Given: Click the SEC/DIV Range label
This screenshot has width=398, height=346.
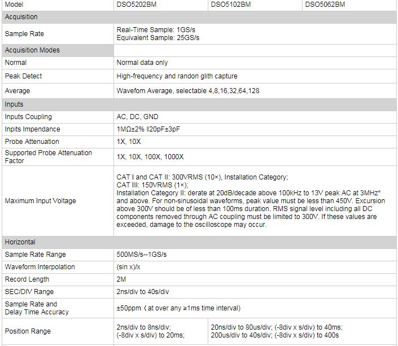Looking at the screenshot, I should pyautogui.click(x=29, y=292).
